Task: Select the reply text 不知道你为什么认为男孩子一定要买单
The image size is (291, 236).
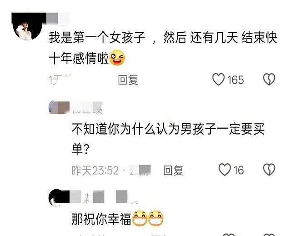Action: click(x=168, y=139)
